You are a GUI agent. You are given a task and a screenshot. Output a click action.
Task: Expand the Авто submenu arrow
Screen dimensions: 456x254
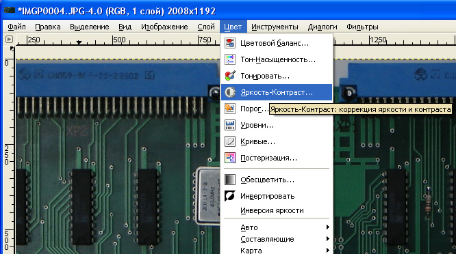(x=328, y=227)
